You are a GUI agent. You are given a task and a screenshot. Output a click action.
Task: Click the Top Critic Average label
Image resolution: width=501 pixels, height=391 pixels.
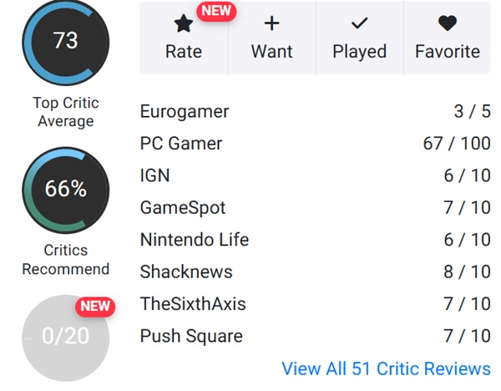(65, 112)
